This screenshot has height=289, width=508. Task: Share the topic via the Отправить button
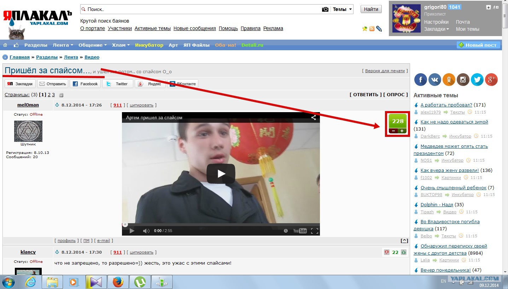click(x=53, y=84)
